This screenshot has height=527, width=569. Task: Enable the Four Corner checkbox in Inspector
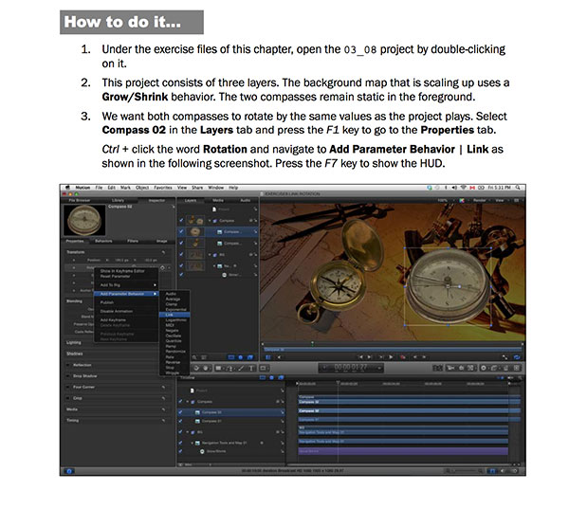(68, 387)
